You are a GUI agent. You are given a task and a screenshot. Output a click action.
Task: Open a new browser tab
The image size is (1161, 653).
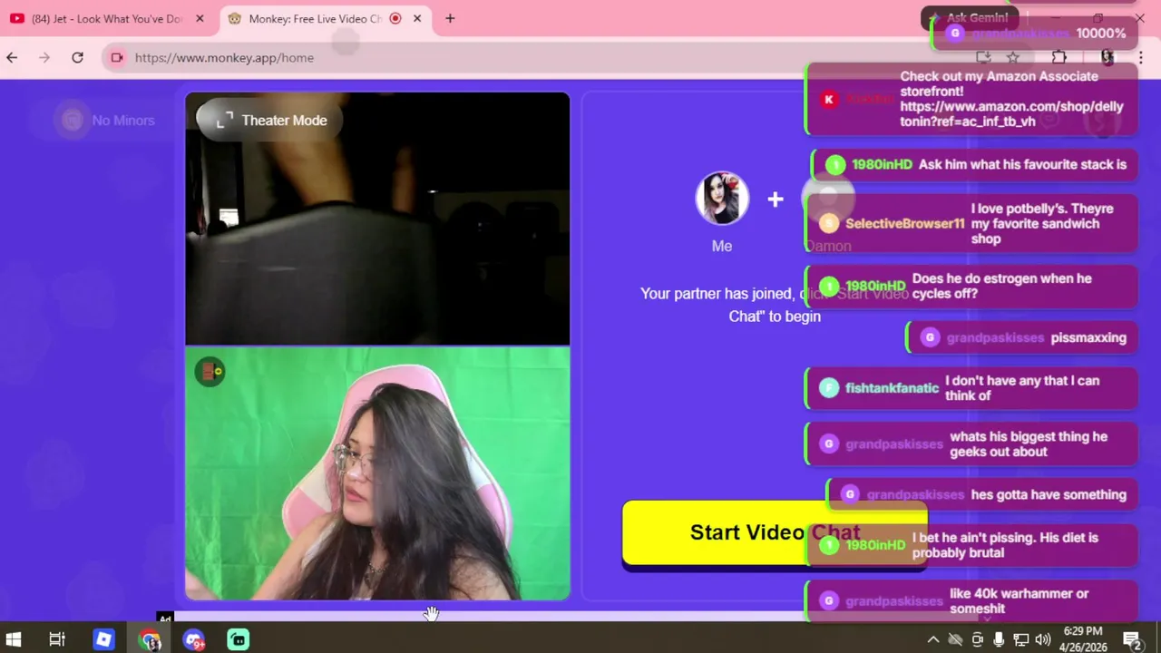click(x=450, y=18)
